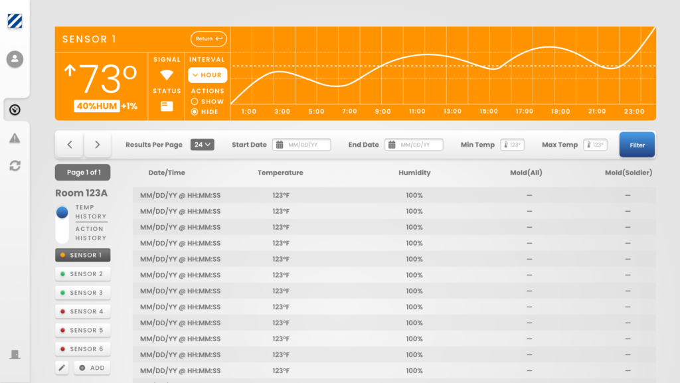Select SENSOR 6 in the list
This screenshot has width=680, height=383.
click(82, 348)
